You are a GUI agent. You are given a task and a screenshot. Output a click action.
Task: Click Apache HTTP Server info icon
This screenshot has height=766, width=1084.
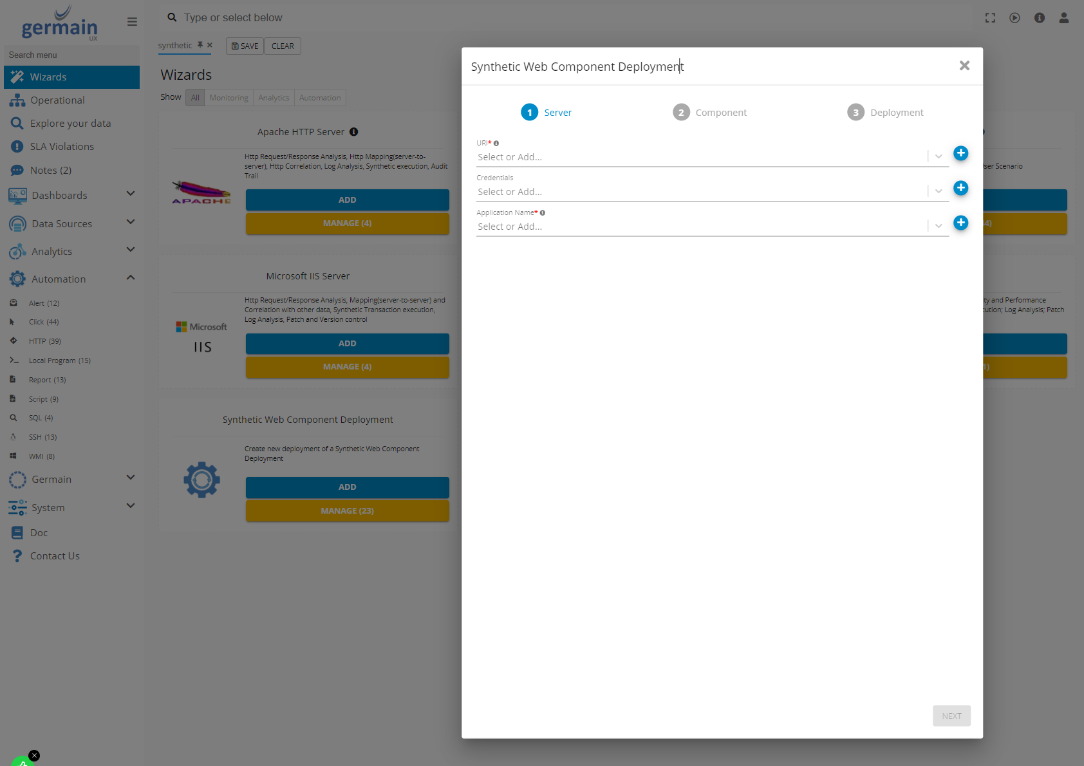coord(354,132)
